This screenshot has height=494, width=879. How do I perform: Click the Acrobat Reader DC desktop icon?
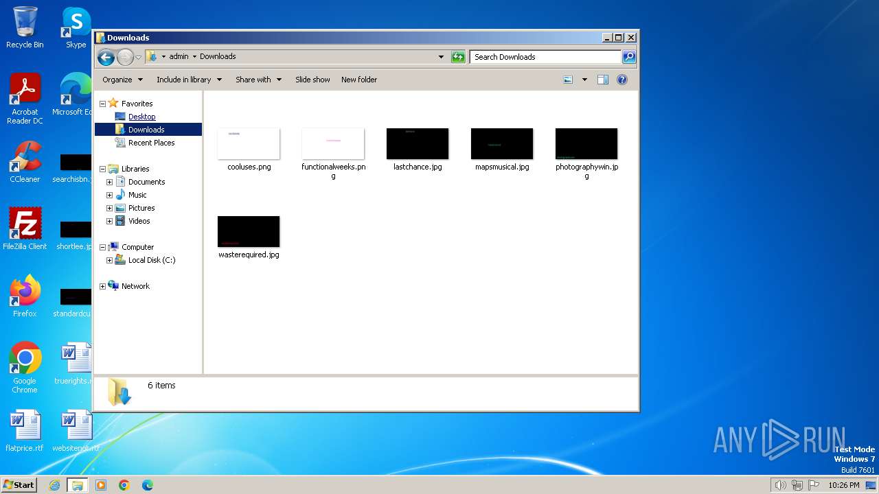tap(25, 99)
